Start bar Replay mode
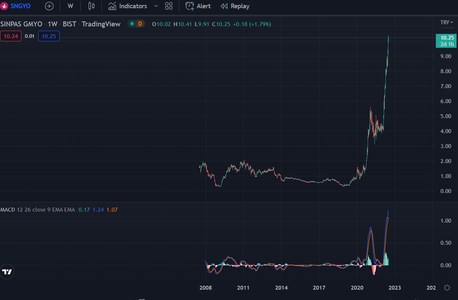This screenshot has width=458, height=300. [235, 6]
